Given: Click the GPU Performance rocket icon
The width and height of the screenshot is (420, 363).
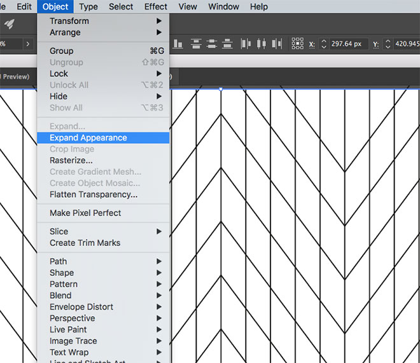Looking at the screenshot, I should point(10,24).
